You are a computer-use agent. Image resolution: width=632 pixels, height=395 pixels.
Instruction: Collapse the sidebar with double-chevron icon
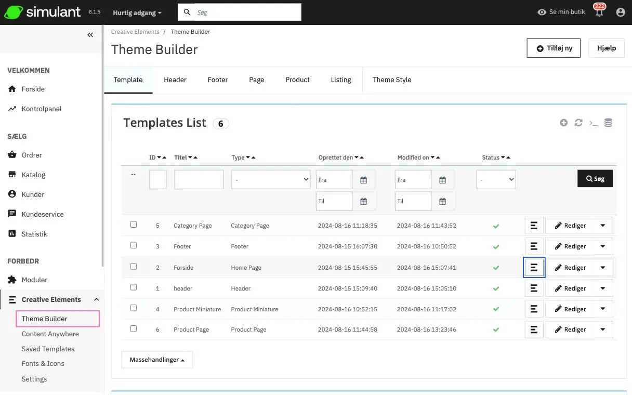[x=90, y=35]
